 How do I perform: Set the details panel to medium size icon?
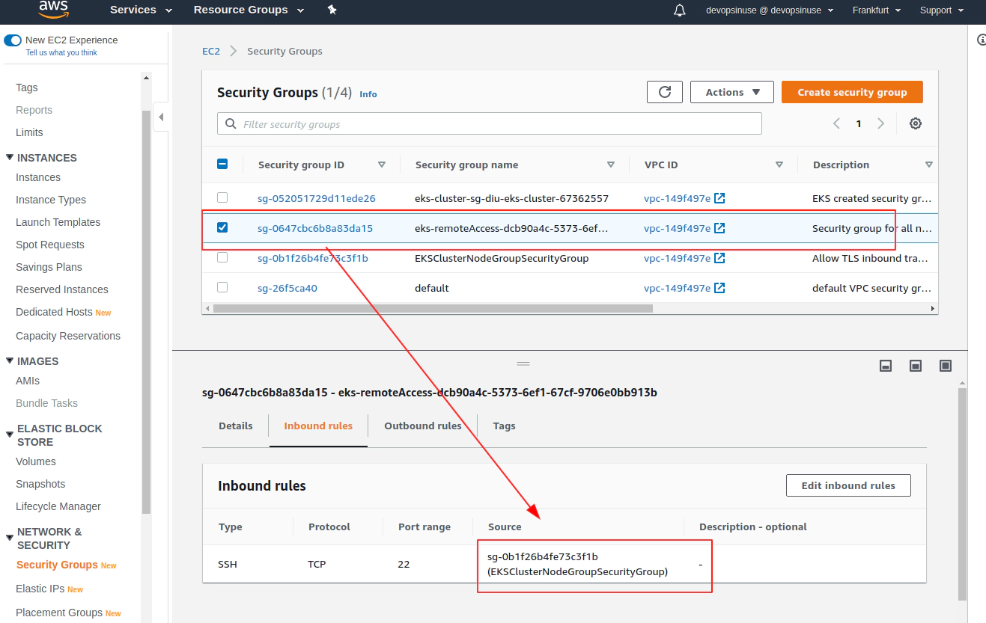[915, 366]
